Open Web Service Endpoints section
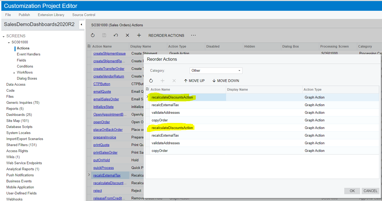Viewport: 382px width, 201px height. click(24, 163)
